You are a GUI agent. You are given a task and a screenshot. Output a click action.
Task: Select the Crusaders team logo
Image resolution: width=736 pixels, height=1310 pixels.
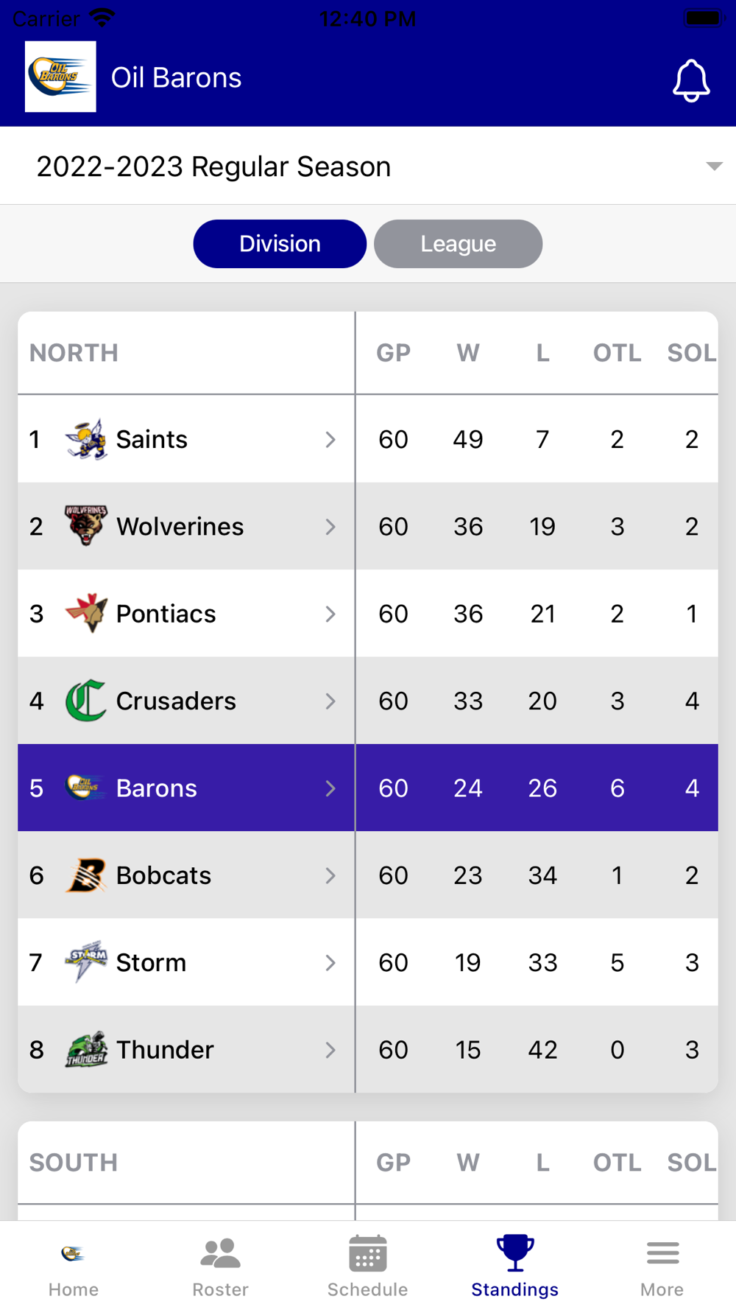[x=86, y=701]
